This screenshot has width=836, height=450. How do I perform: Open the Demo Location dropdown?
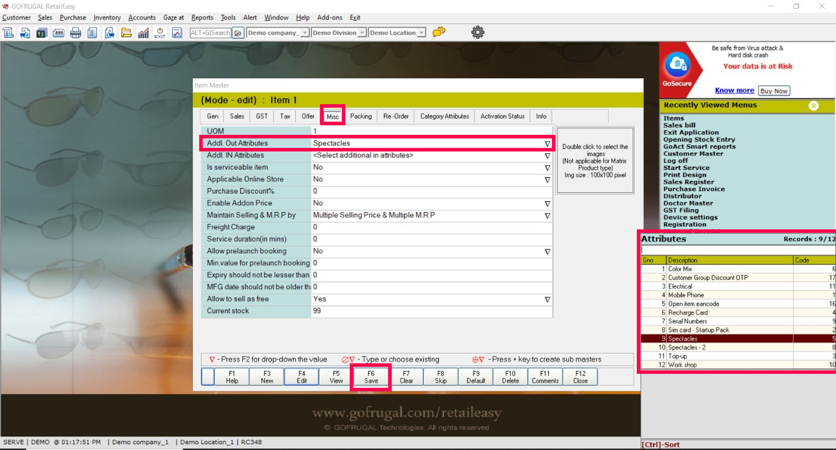click(421, 33)
